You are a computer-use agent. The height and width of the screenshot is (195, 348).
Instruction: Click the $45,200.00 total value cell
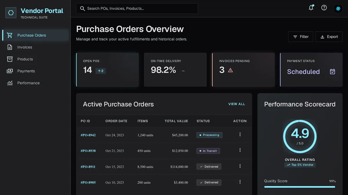[x=180, y=135]
